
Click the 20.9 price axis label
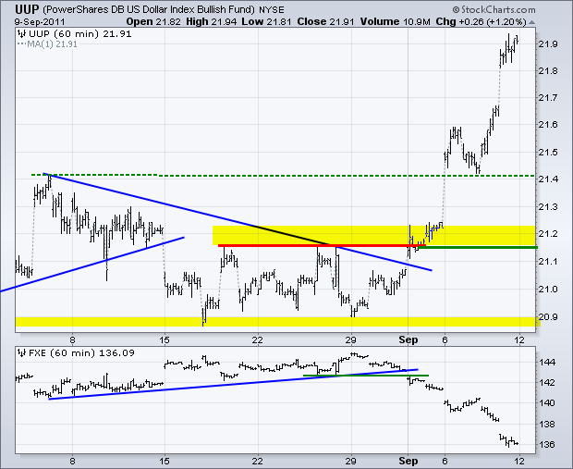tap(548, 316)
